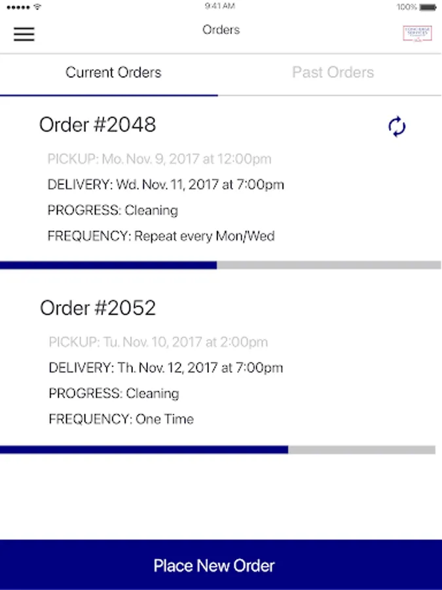Open the hamburger menu
Viewport: 442px width, 590px height.
click(24, 34)
